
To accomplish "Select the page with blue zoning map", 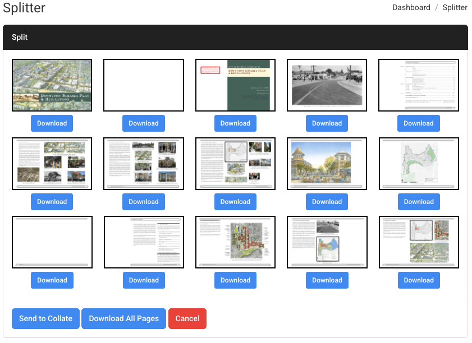I will click(327, 242).
